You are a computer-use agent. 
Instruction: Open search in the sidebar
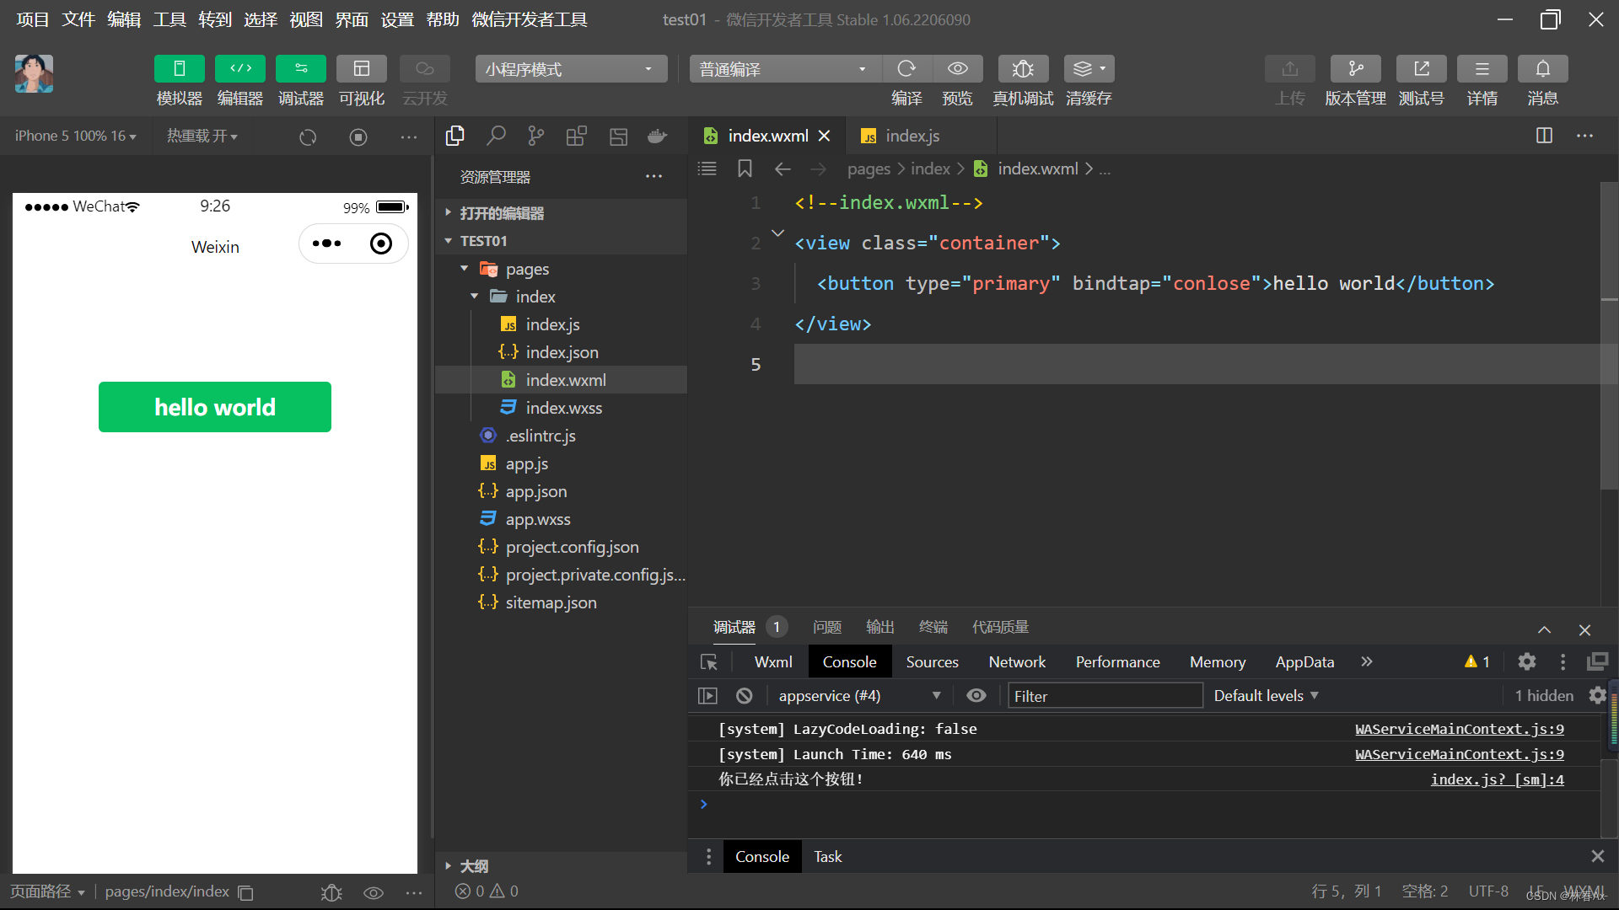click(496, 136)
